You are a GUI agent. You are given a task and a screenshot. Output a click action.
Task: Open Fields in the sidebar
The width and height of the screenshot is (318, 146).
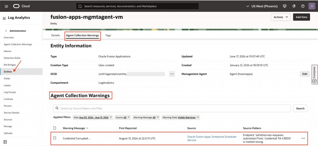(x=7, y=78)
